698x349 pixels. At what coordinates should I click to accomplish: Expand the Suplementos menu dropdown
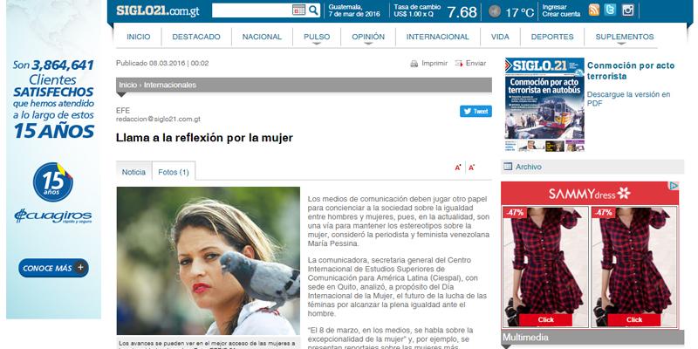(624, 37)
